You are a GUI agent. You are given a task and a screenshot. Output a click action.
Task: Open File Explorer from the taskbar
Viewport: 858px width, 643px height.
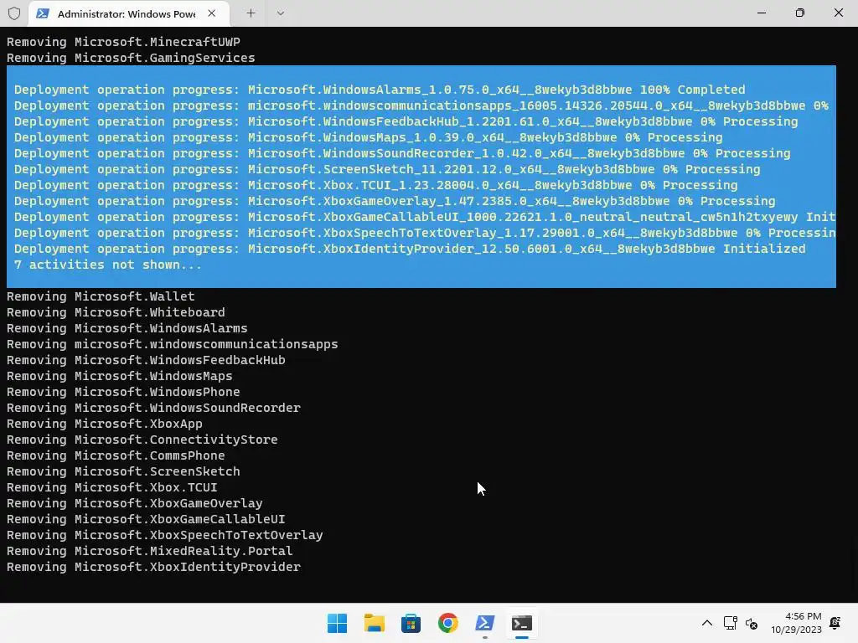[x=375, y=623]
